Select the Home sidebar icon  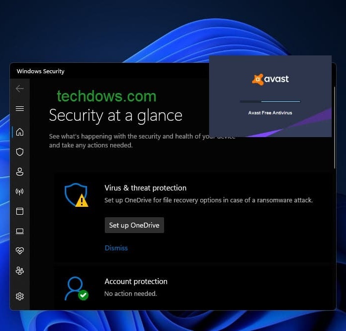(20, 132)
